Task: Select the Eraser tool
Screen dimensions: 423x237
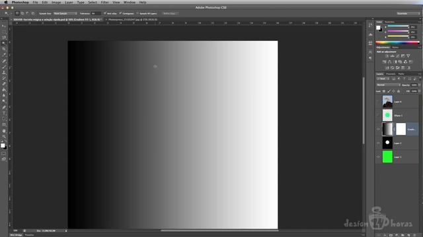Action: tap(4, 84)
